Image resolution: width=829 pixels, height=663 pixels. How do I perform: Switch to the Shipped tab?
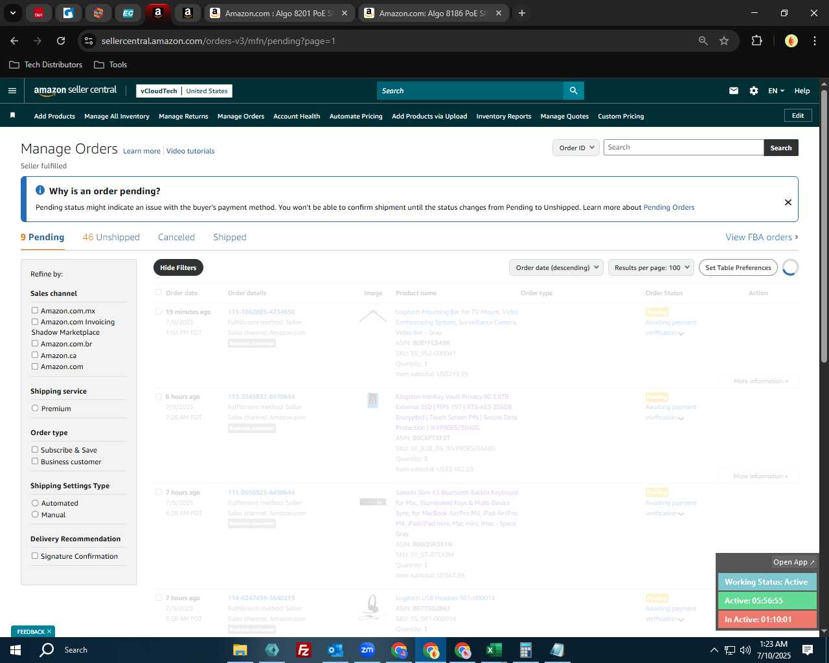(x=230, y=237)
